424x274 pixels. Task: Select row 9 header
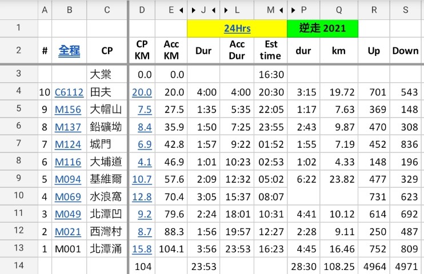click(x=19, y=178)
